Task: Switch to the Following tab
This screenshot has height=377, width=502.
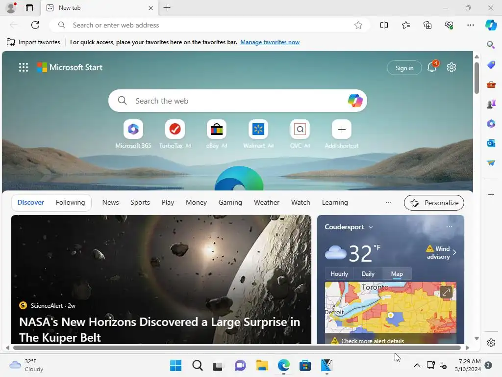Action: tap(70, 203)
